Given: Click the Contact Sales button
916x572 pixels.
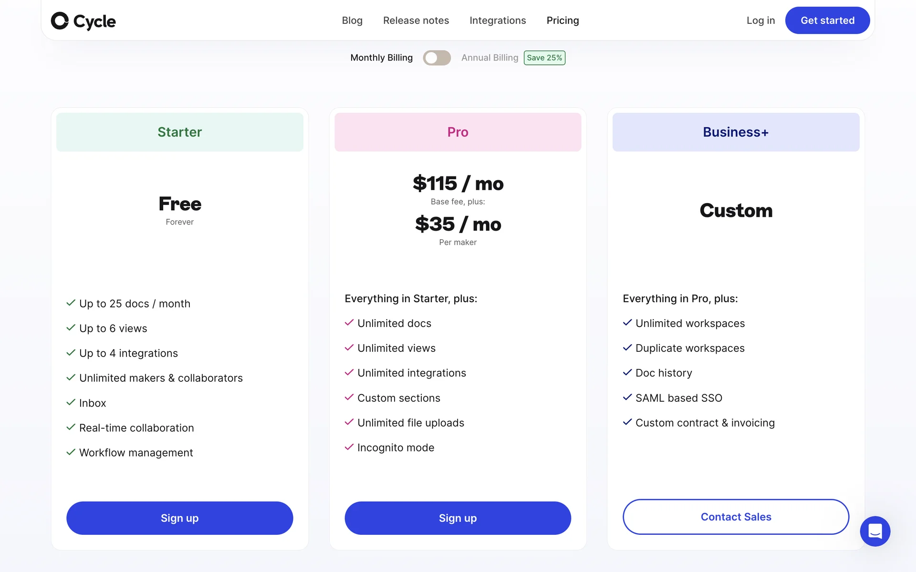Looking at the screenshot, I should coord(736,517).
